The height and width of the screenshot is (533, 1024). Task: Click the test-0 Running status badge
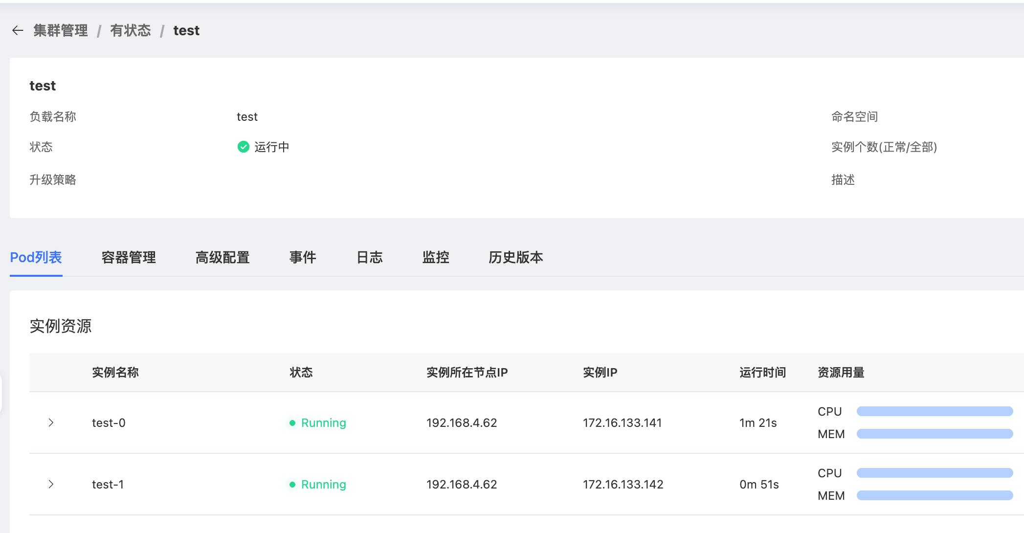[x=318, y=422]
